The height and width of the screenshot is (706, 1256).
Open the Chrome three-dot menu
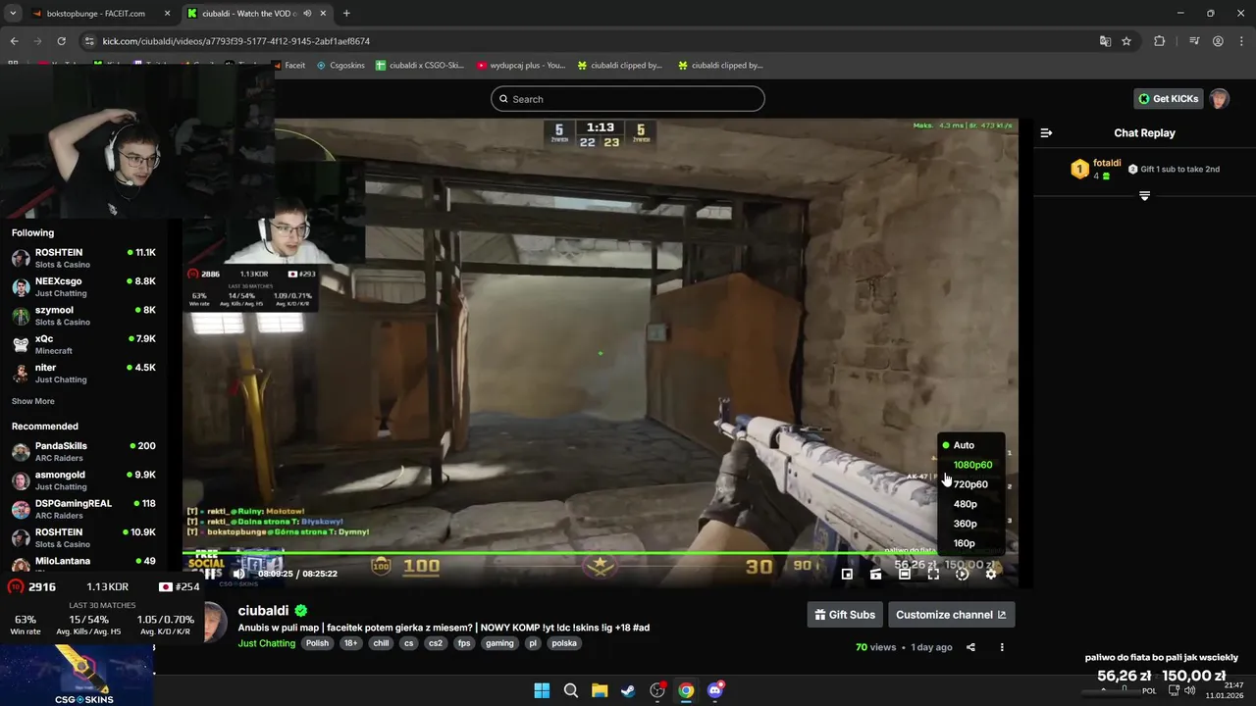coord(1241,41)
